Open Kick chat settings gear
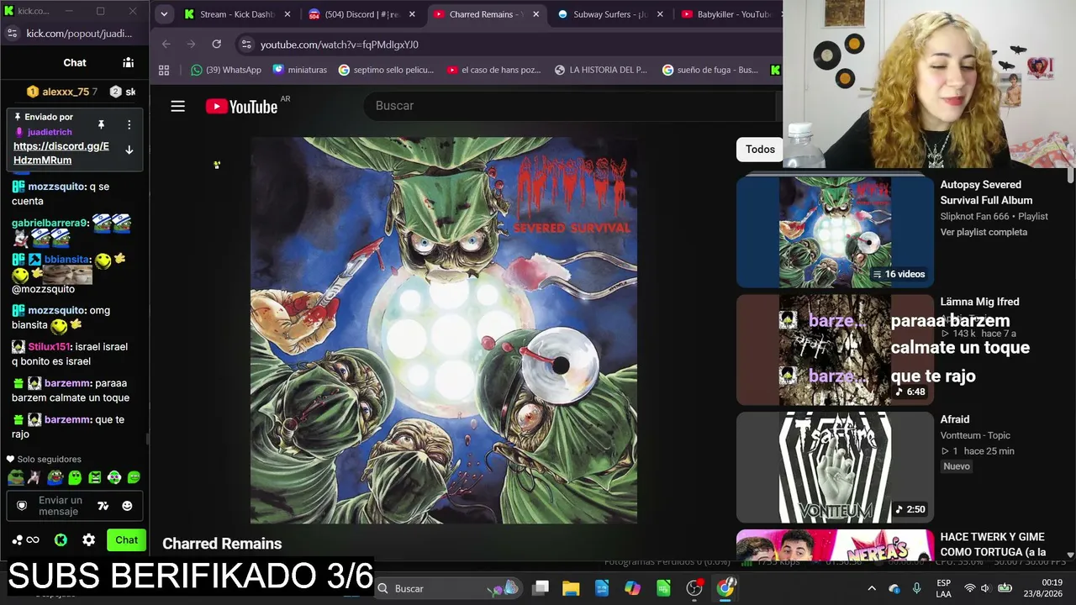Image resolution: width=1076 pixels, height=605 pixels. point(88,539)
